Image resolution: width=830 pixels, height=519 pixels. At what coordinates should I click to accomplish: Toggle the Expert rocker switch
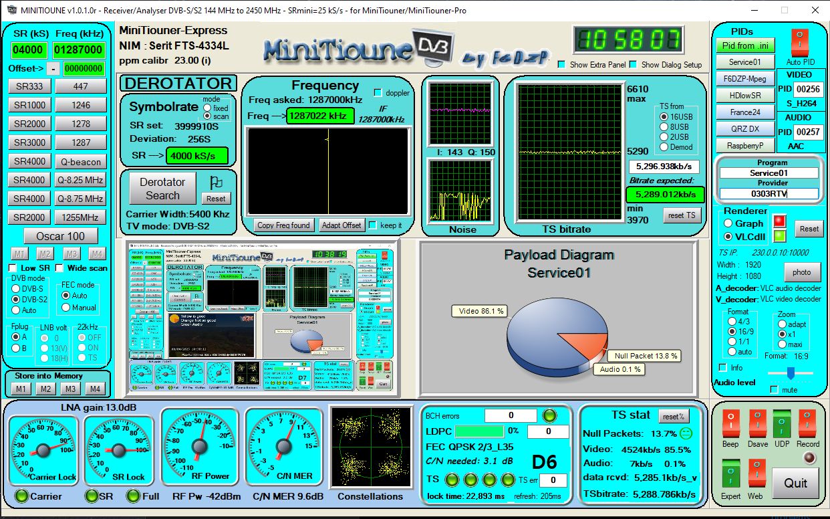pyautogui.click(x=730, y=473)
